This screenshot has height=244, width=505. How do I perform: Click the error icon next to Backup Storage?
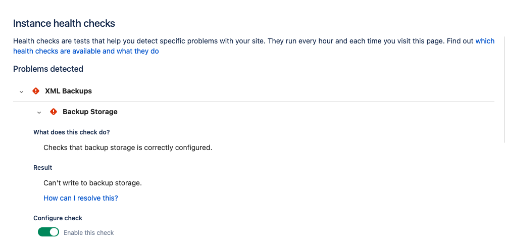click(x=54, y=112)
